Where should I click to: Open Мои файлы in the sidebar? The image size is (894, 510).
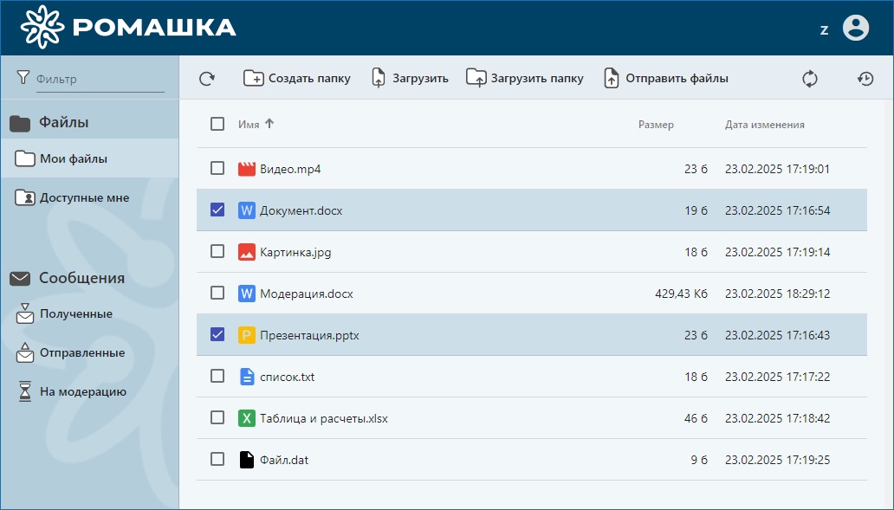pyautogui.click(x=89, y=158)
